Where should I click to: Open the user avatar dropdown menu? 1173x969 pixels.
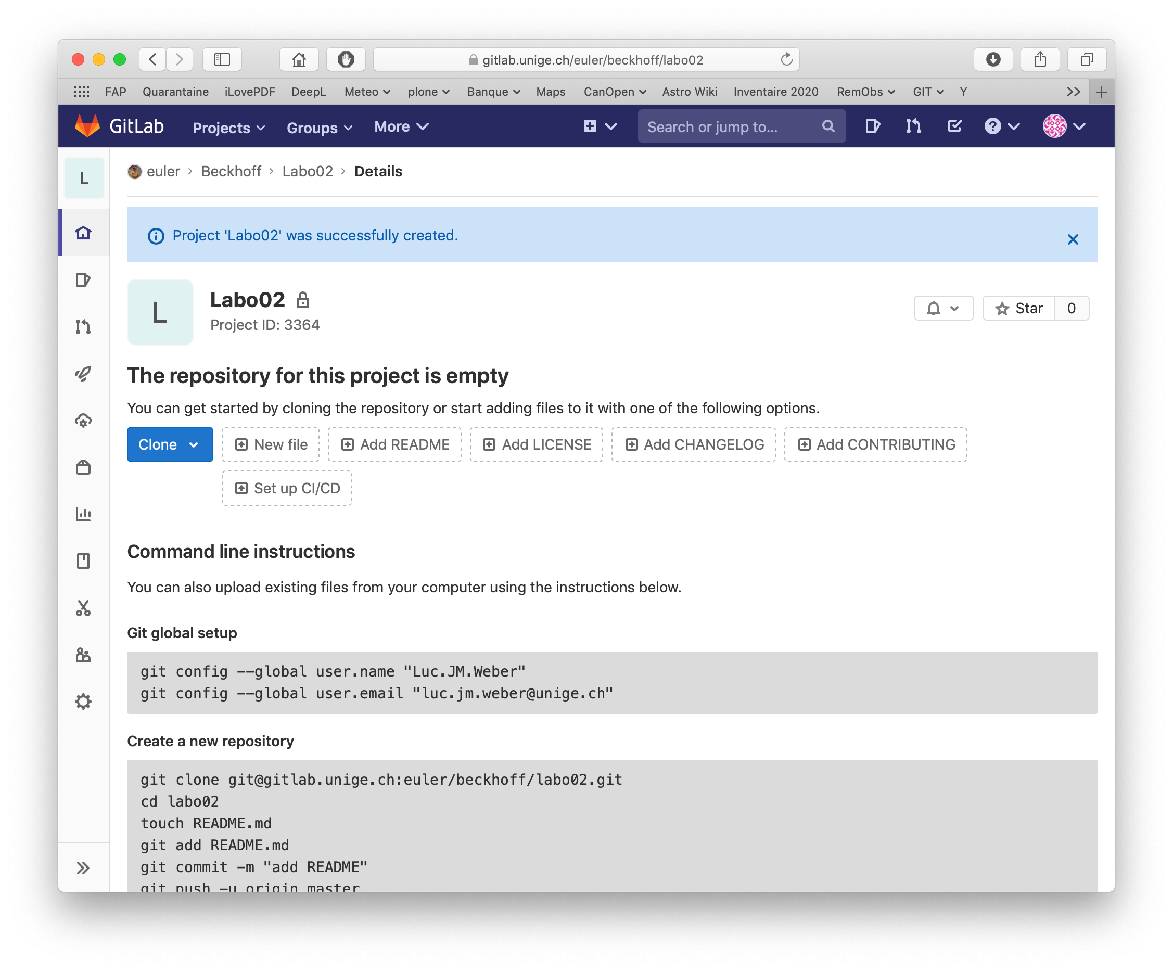[1064, 126]
